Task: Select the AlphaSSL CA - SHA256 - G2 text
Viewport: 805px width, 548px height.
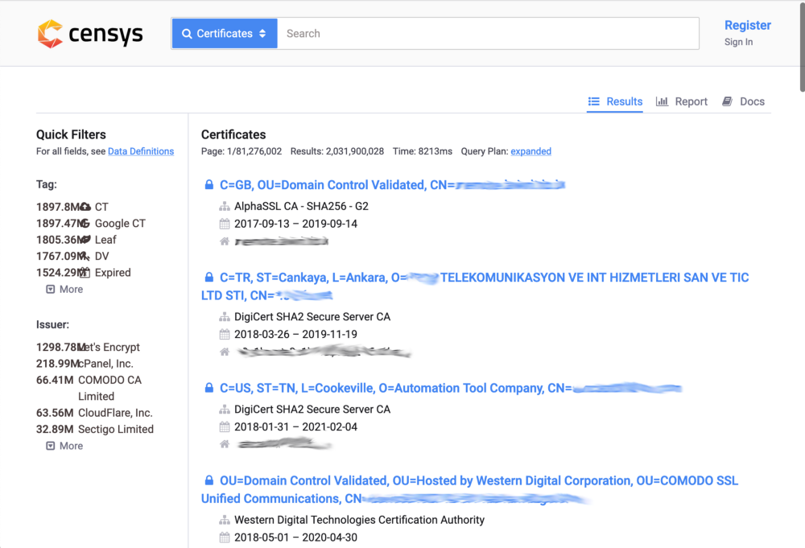Action: pos(301,206)
